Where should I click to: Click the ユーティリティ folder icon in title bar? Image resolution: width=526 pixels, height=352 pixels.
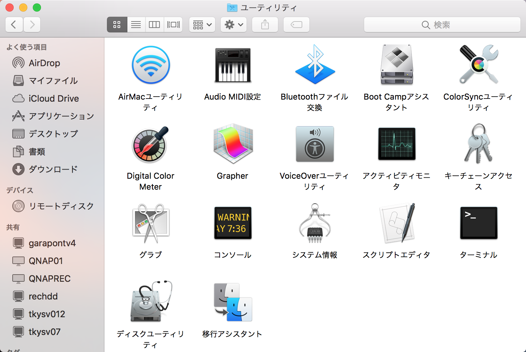232,8
